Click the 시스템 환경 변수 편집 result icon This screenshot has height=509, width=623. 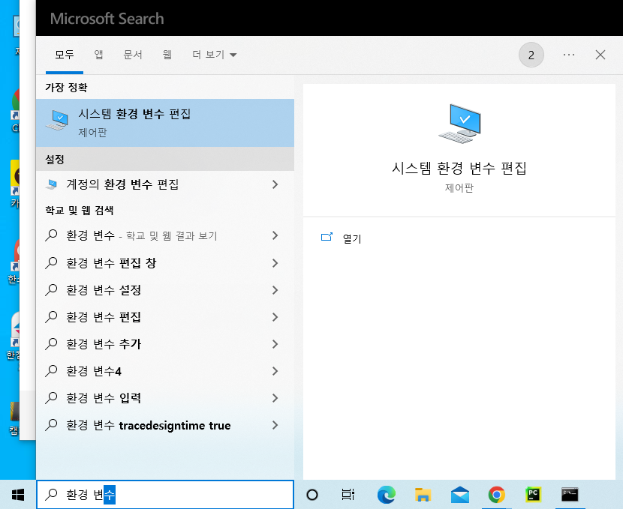(57, 121)
